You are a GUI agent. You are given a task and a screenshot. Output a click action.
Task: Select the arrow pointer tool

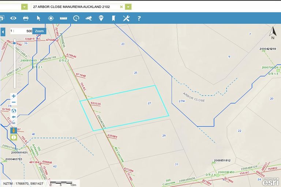pyautogui.click(x=38, y=18)
